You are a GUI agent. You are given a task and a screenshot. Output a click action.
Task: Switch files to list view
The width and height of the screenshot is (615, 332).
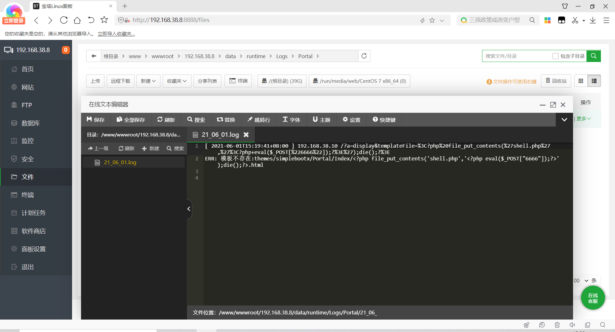pyautogui.click(x=594, y=81)
